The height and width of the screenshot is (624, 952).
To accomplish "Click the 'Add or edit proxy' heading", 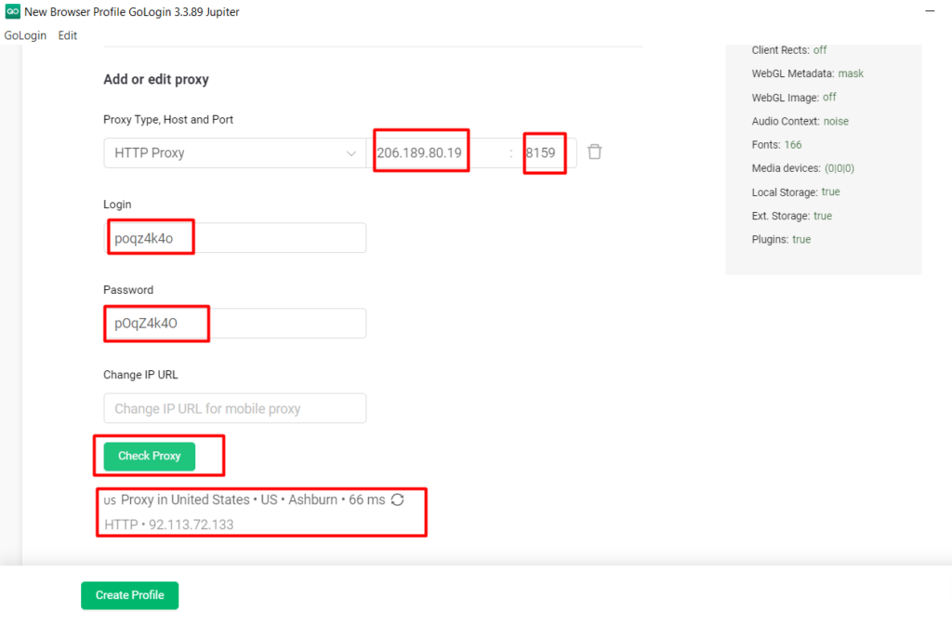I will pyautogui.click(x=156, y=80).
